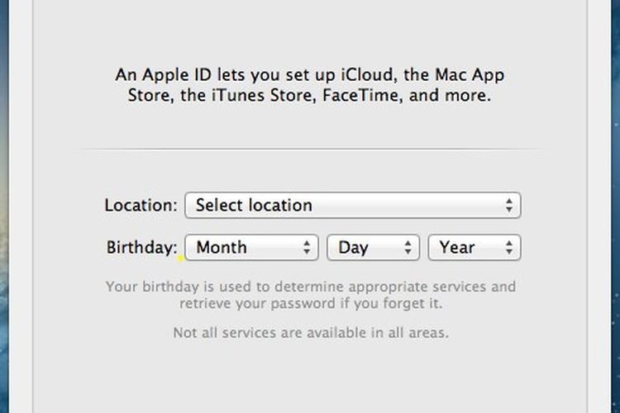620x413 pixels.
Task: Open the Day birthday dropdown
Action: click(374, 248)
